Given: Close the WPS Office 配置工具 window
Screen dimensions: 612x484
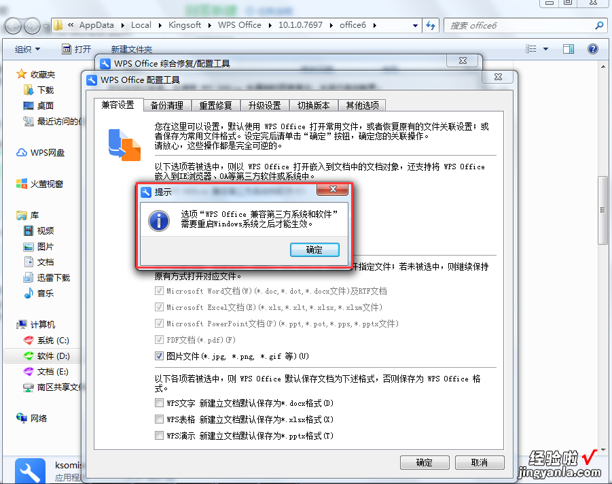Looking at the screenshot, I should [x=498, y=77].
